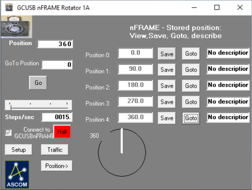The width and height of the screenshot is (252, 190).
Task: Open the Traffic window
Action: tap(55, 150)
